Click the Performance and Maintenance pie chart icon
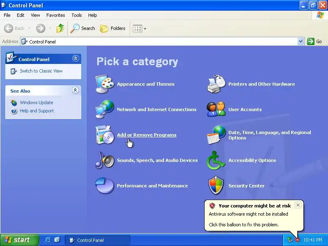Image resolution: width=328 pixels, height=246 pixels. tap(105, 186)
